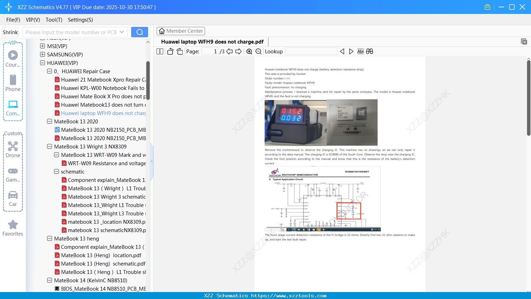Collapse the MateBook 13 Wright 3 NX8309 folder

pos(50,146)
